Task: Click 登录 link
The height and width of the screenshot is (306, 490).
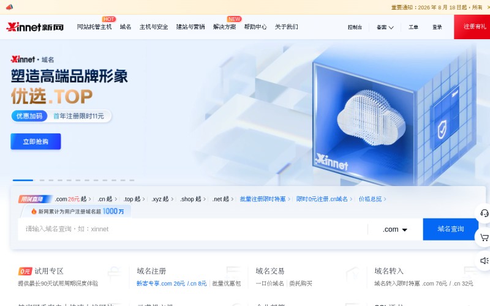Action: point(437,28)
